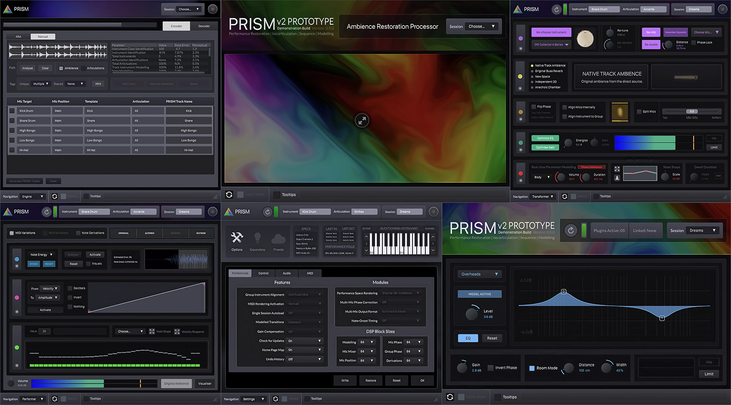Open the Note Energy dropdown
This screenshot has width=731, height=405.
pos(41,255)
